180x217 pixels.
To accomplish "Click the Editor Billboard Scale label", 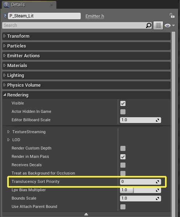I will pos(31,120).
